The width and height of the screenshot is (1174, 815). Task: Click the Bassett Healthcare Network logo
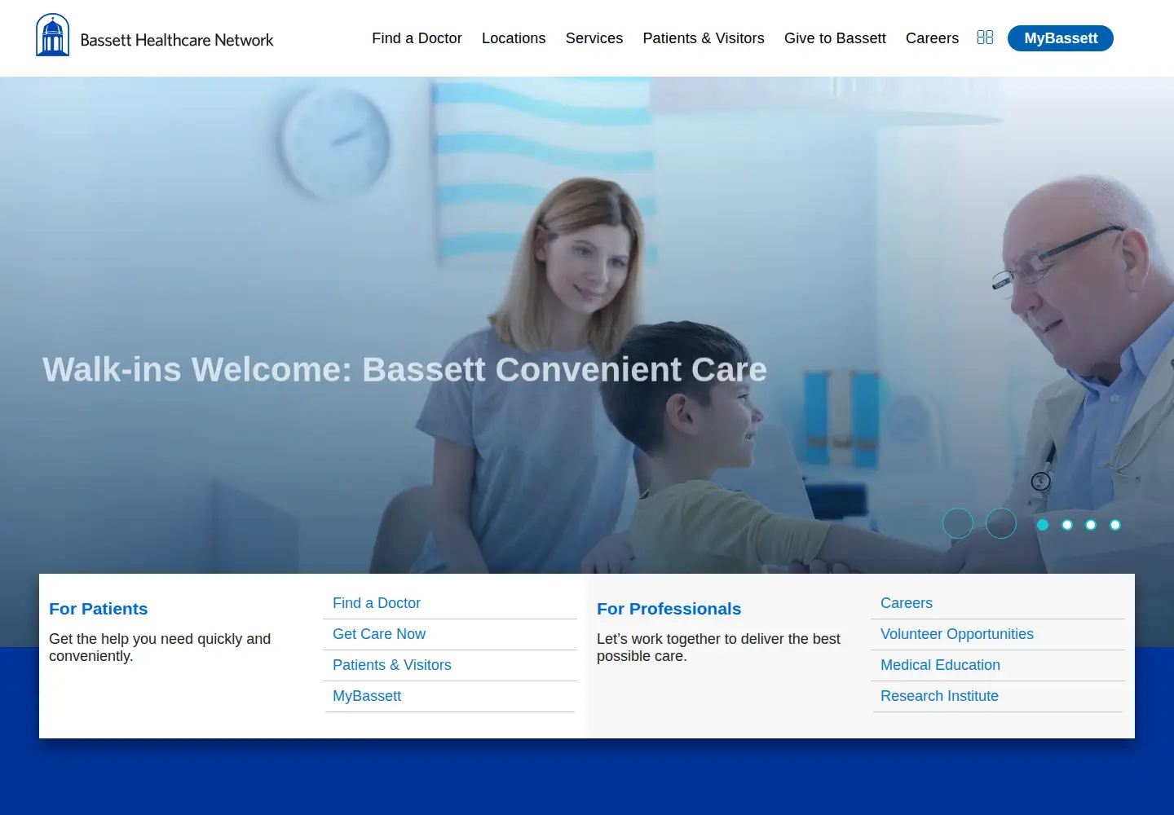click(155, 36)
